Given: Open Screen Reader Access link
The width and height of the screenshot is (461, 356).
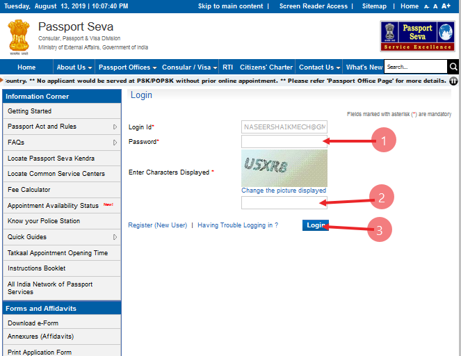Looking at the screenshot, I should coord(314,6).
